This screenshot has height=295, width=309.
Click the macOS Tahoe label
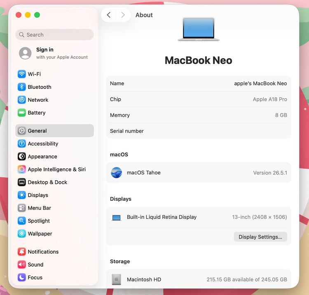(x=144, y=172)
